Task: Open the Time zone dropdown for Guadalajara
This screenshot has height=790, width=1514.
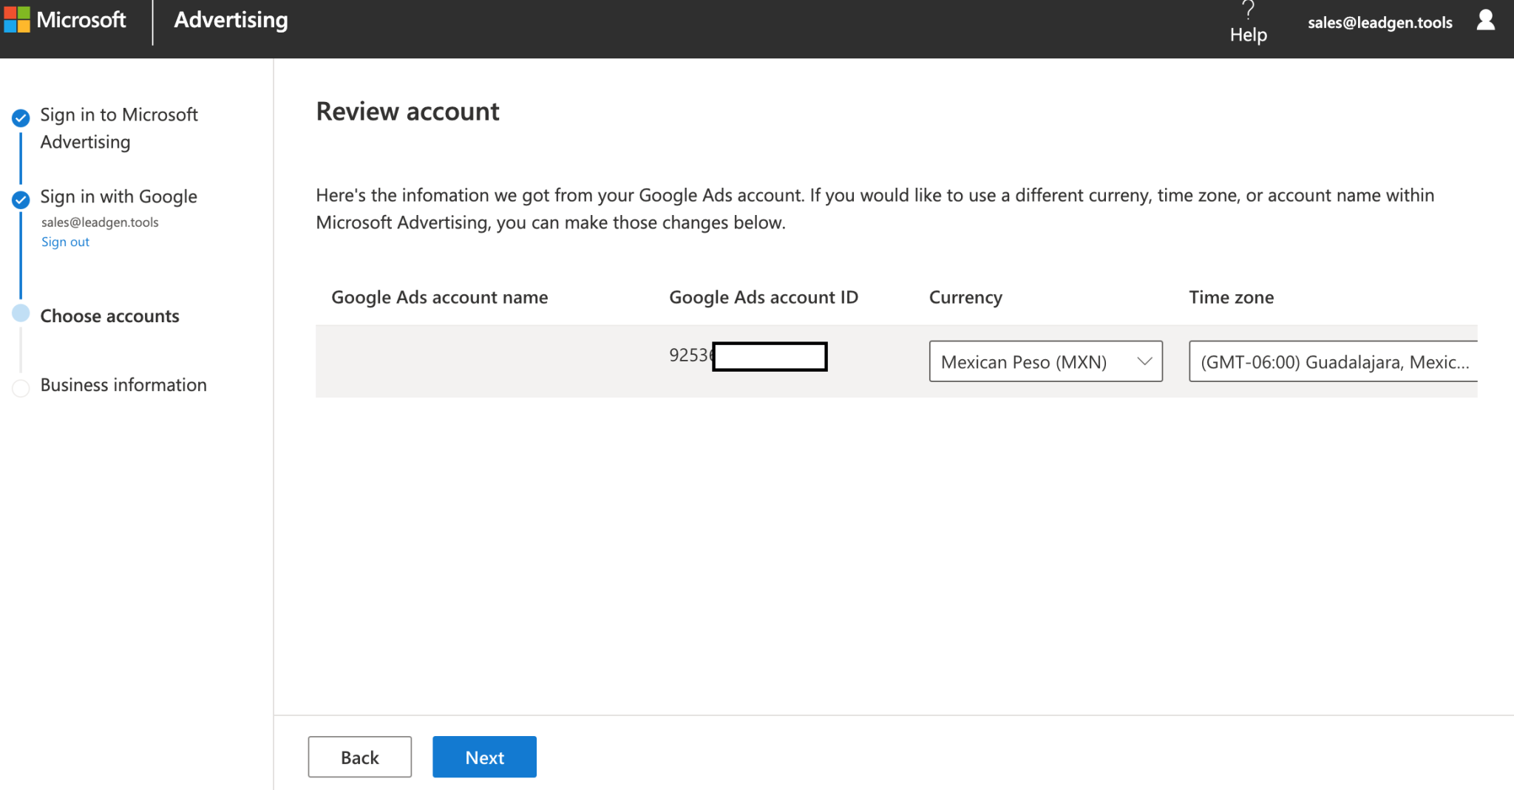Action: pos(1331,361)
